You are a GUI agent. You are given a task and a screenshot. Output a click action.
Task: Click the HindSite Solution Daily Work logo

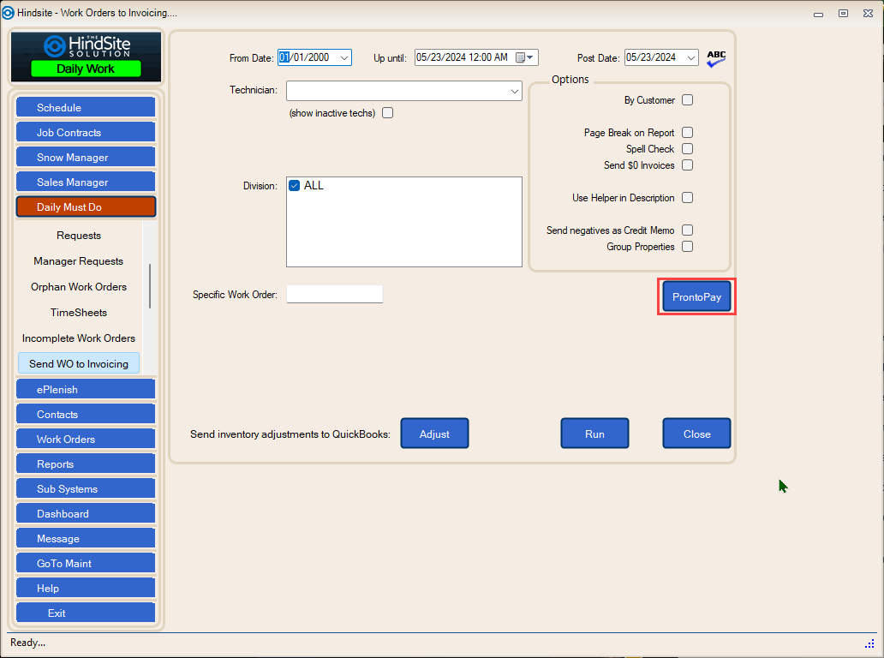click(x=86, y=57)
